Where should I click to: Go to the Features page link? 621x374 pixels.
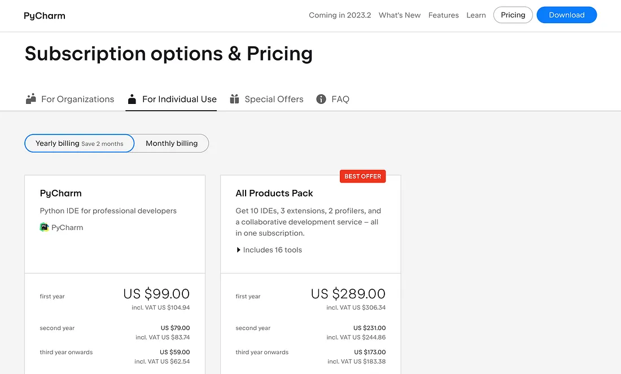(x=443, y=15)
